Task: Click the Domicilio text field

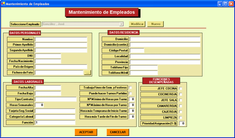Action: [x=165, y=39]
